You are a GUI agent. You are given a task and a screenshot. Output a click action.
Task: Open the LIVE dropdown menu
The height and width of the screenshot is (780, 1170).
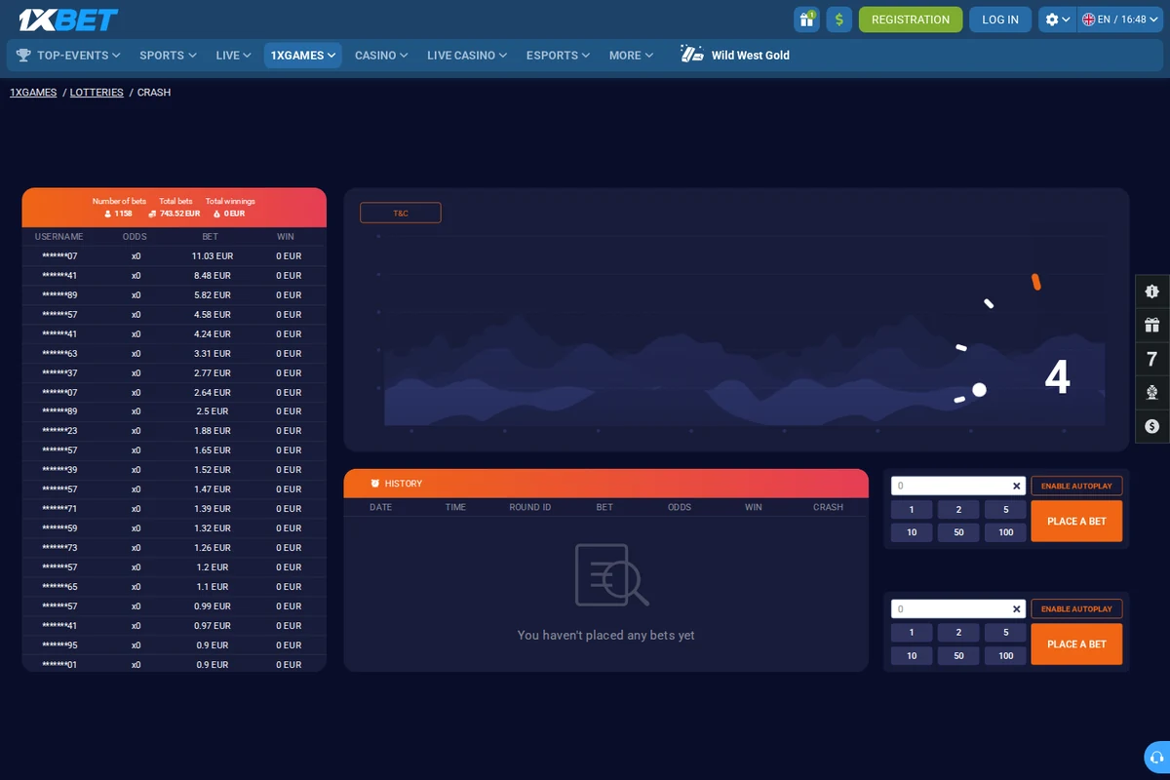point(233,56)
